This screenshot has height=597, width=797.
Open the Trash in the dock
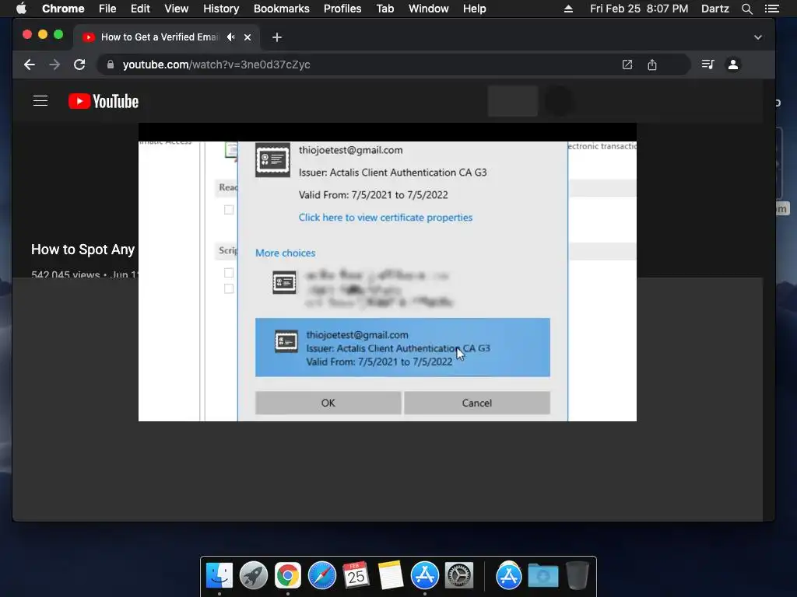578,576
